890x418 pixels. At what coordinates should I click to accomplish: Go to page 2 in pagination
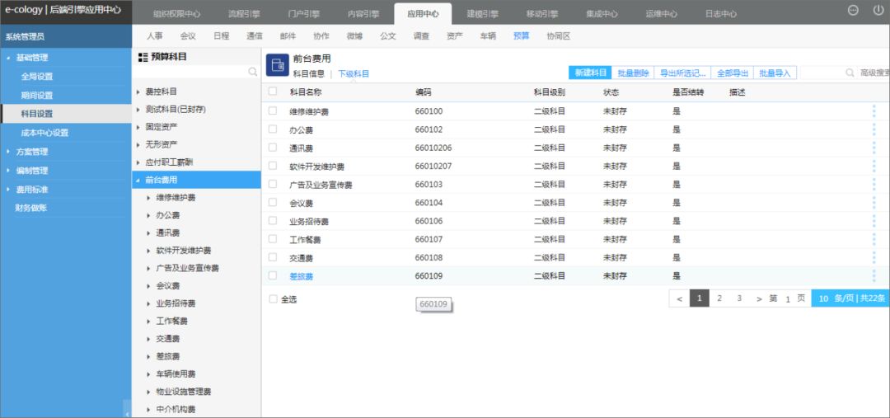coord(719,298)
